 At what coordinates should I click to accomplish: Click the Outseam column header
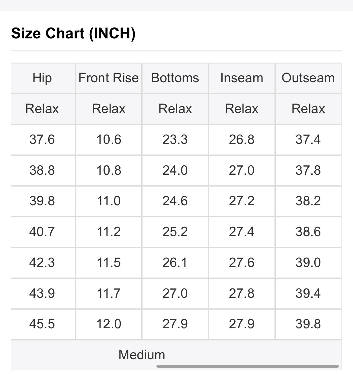click(x=308, y=78)
